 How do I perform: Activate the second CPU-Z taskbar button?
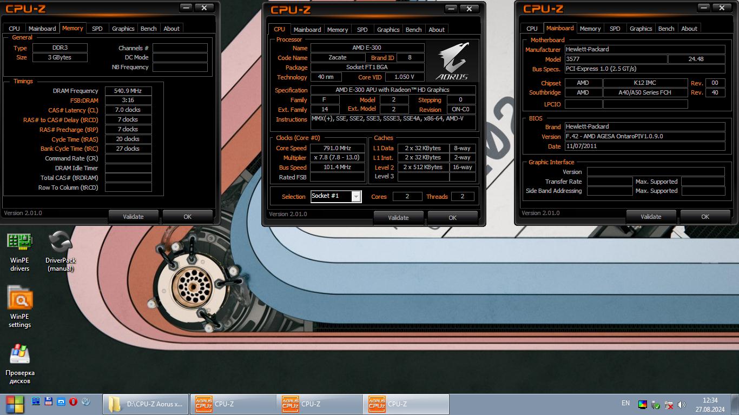[320, 404]
